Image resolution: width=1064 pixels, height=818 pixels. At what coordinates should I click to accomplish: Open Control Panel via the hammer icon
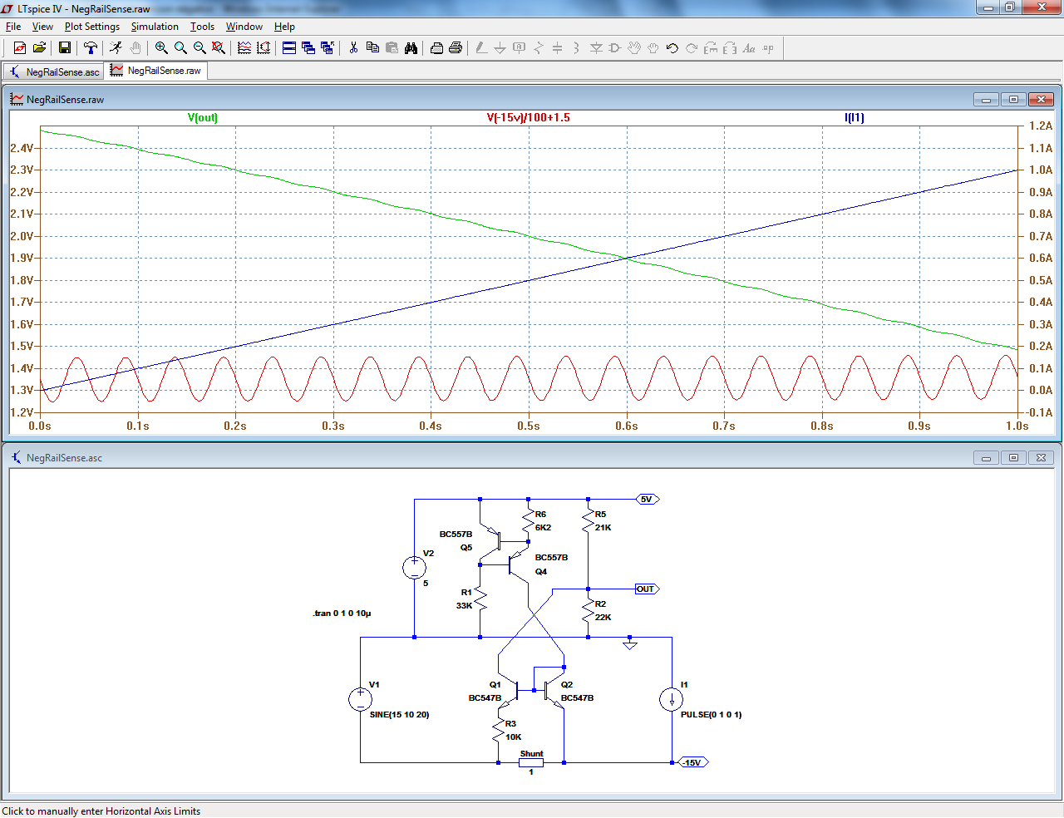click(x=91, y=48)
